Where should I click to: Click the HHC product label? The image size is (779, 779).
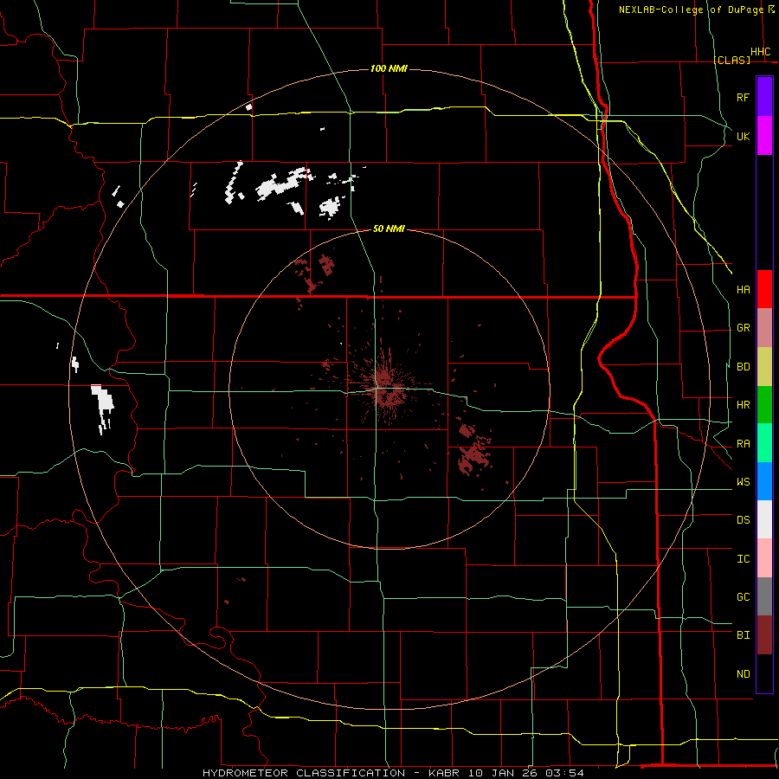[x=760, y=52]
